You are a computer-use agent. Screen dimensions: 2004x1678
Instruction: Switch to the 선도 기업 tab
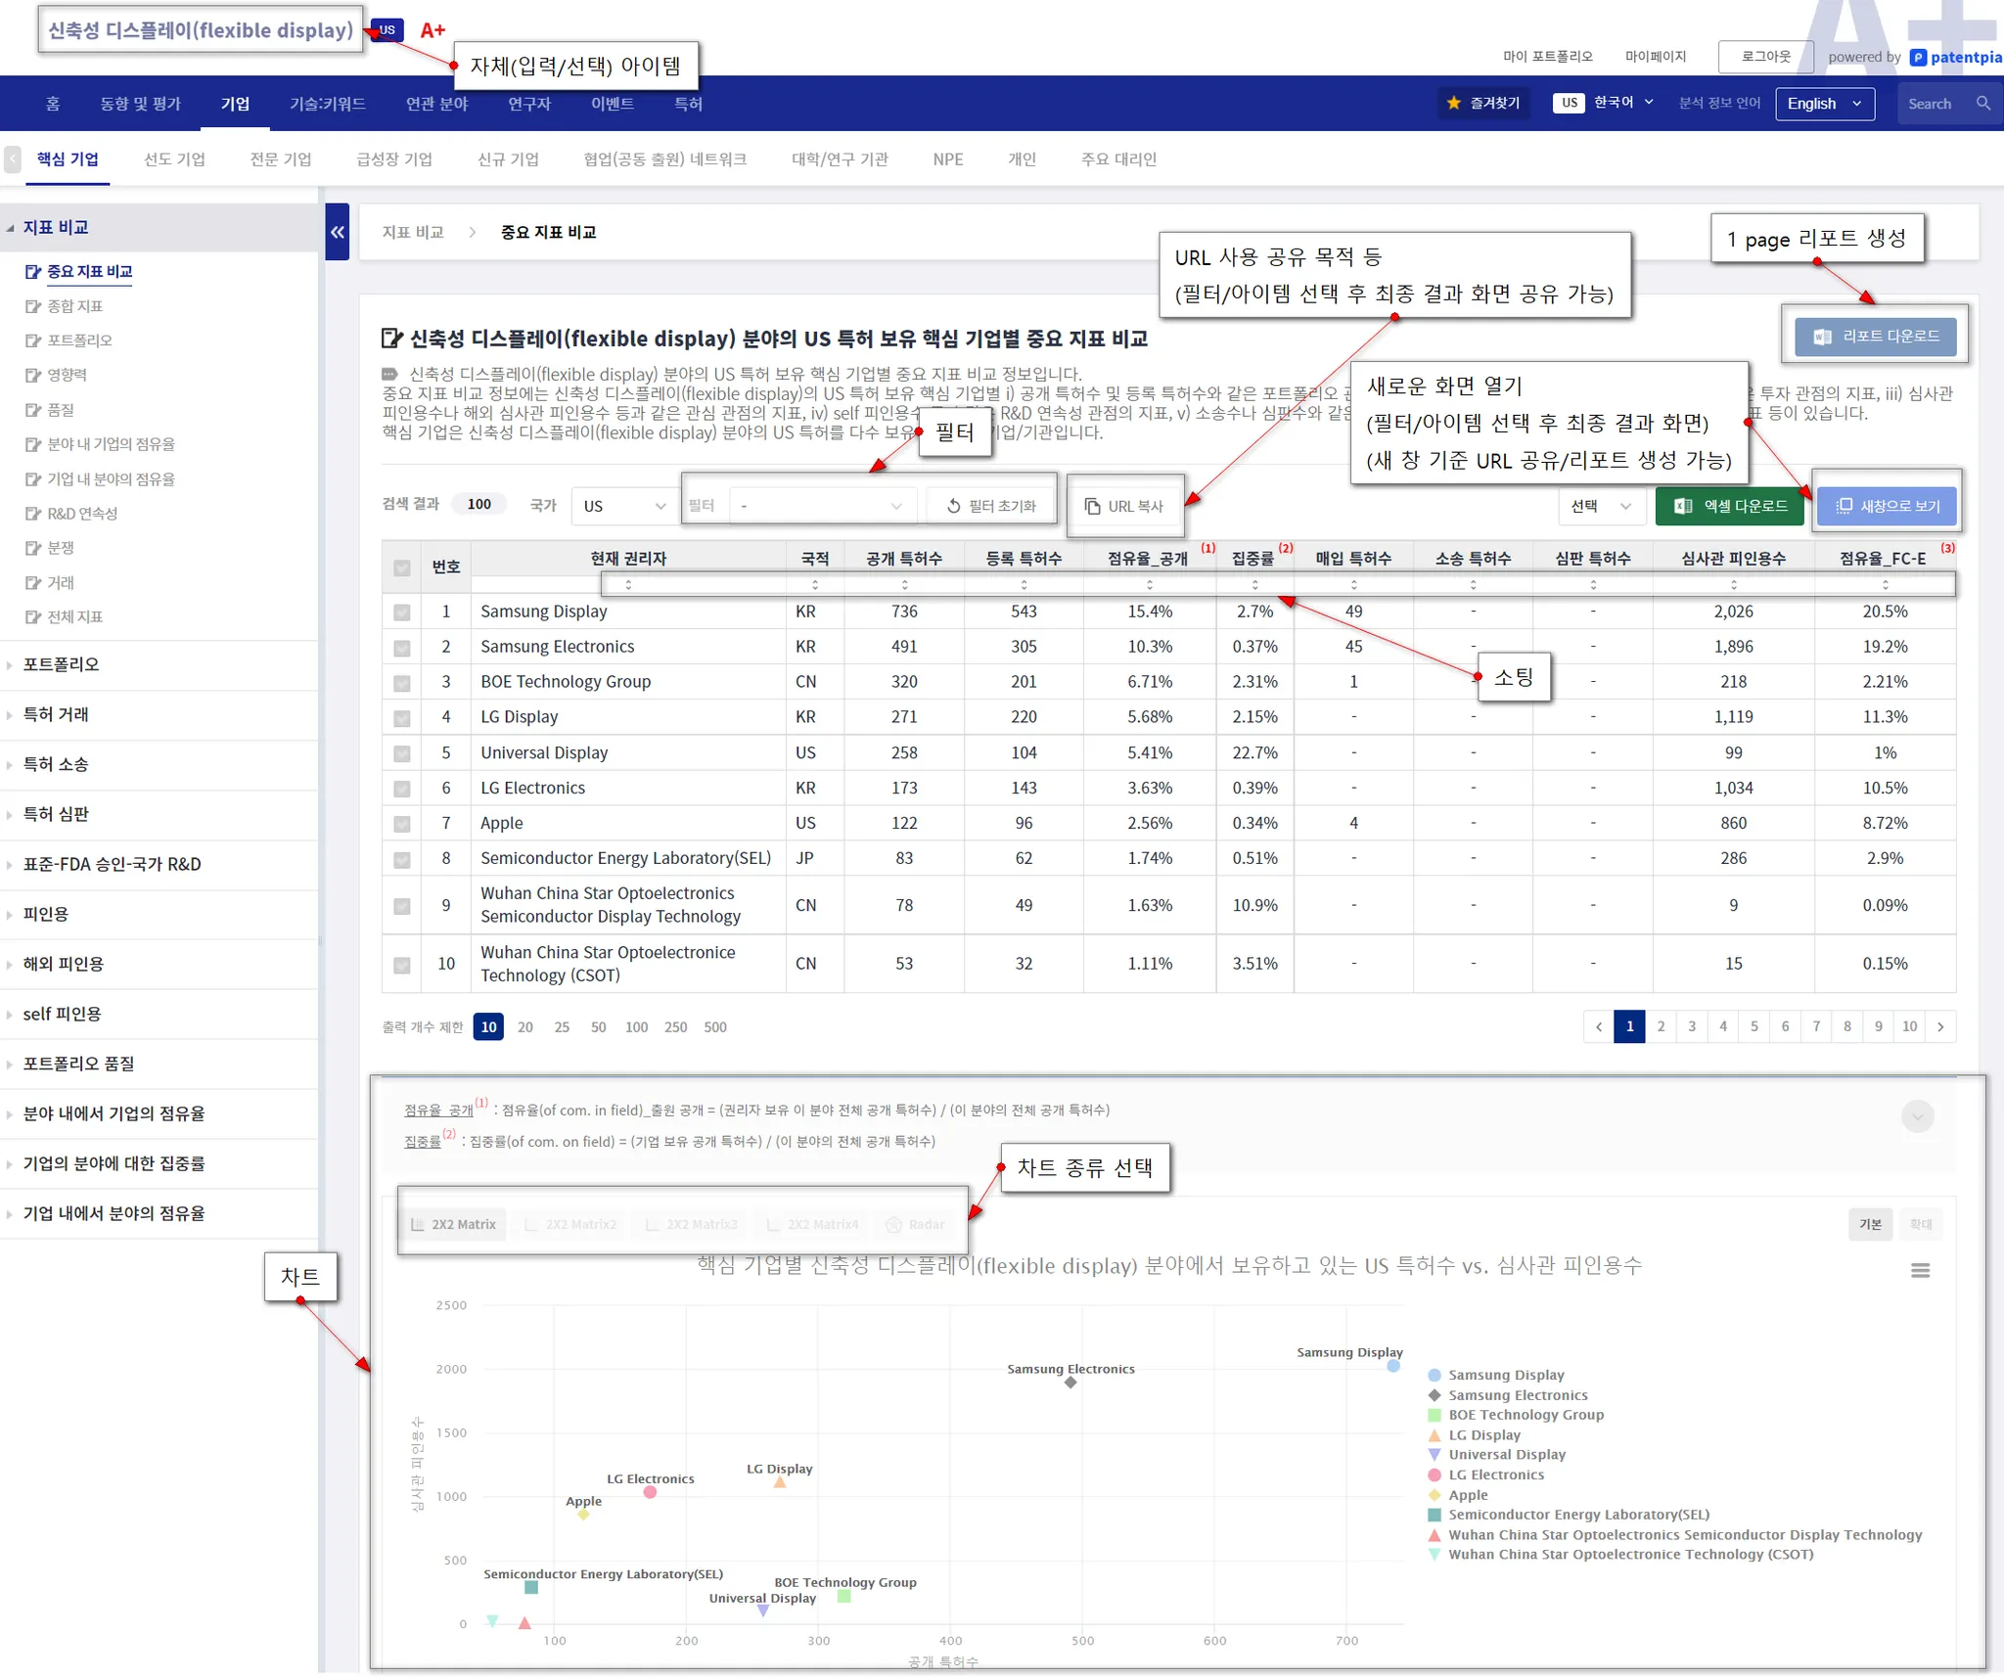pos(174,159)
